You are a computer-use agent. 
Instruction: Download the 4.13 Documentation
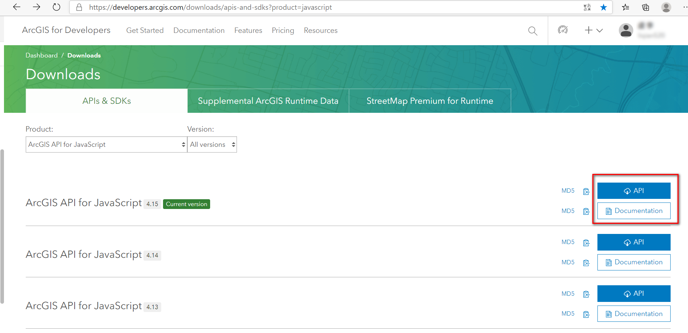point(634,314)
